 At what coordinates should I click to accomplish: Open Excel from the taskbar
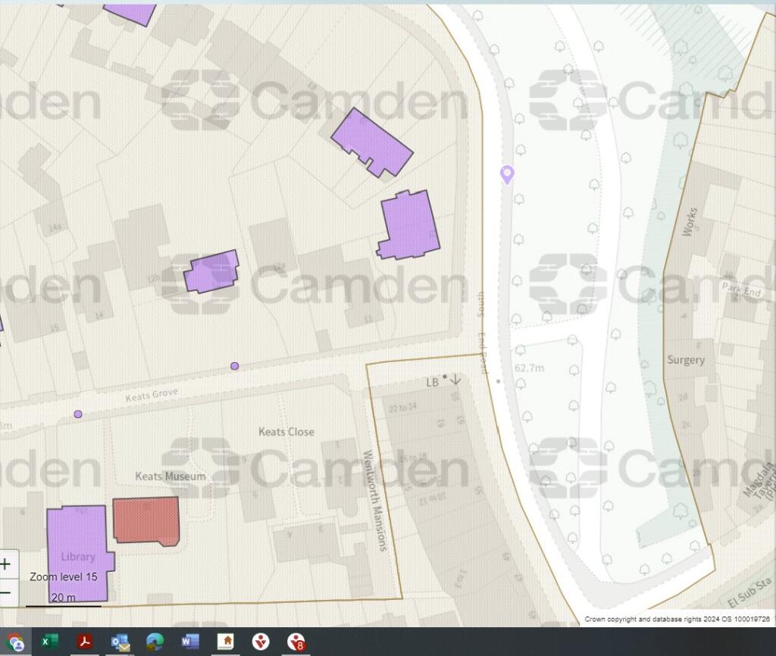point(49,642)
